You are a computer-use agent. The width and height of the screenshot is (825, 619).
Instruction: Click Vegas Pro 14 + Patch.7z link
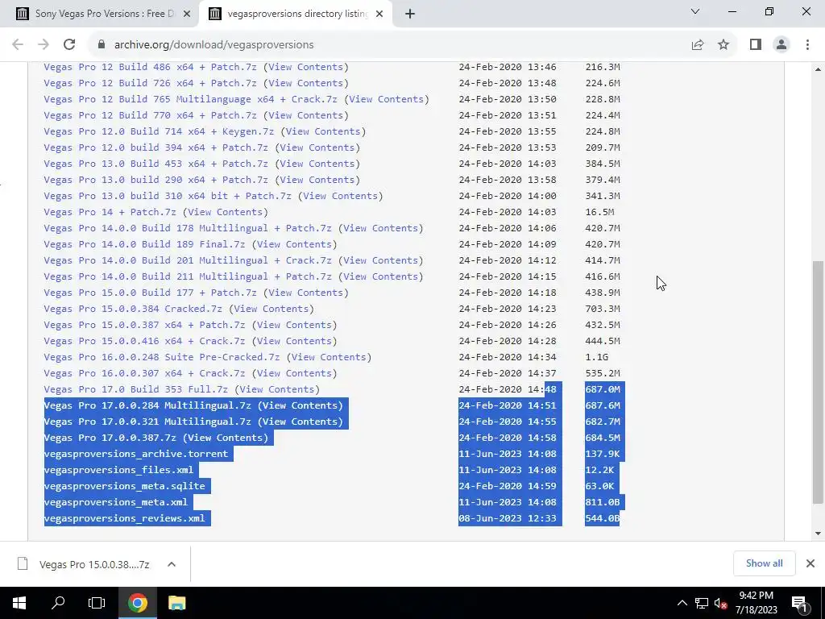click(x=110, y=212)
